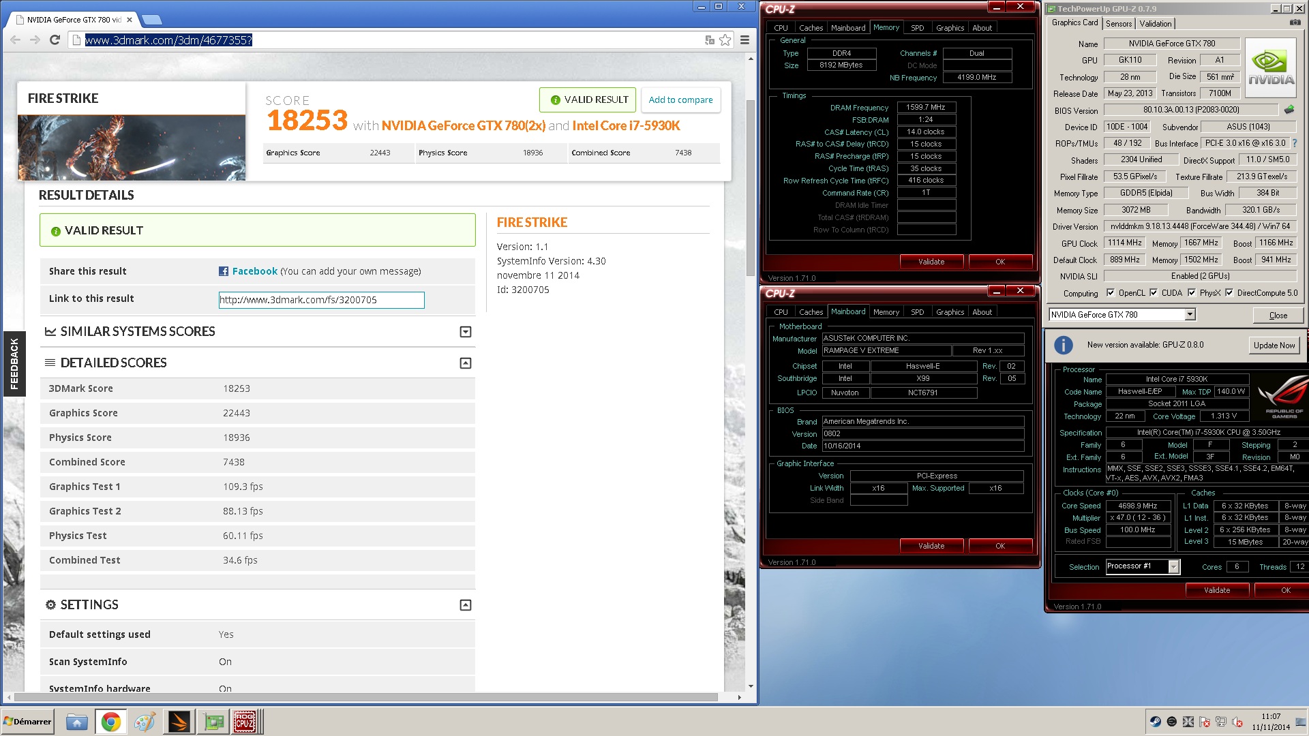Collapse the Settings section

pos(466,605)
